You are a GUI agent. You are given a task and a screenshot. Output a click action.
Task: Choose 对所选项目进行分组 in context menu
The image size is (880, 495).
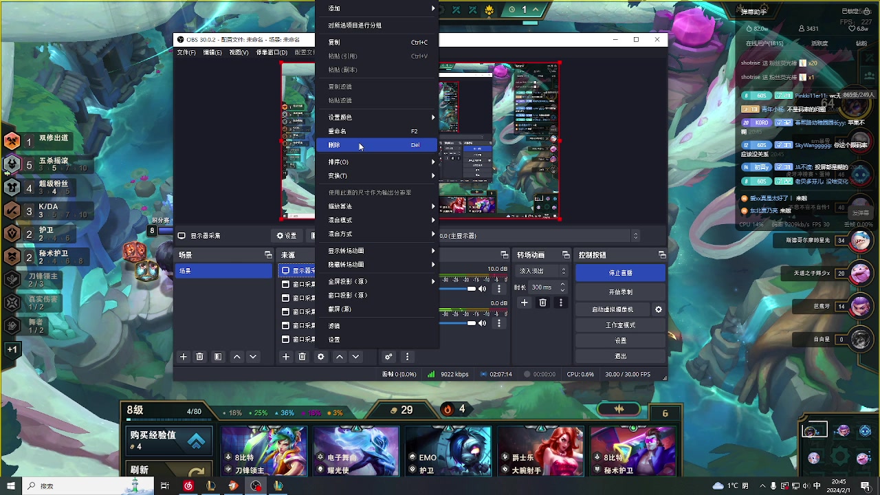377,25
